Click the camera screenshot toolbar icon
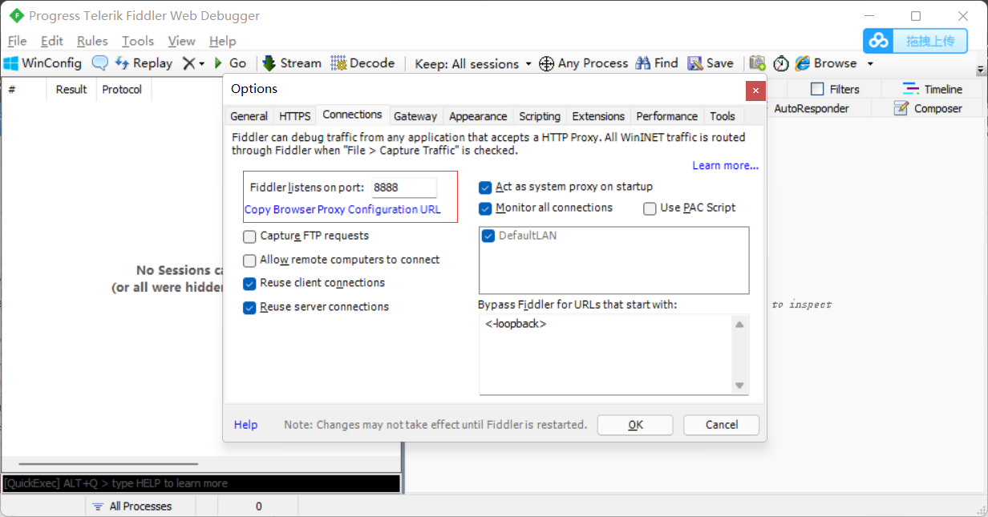Screen dimensions: 988x517 (757, 63)
